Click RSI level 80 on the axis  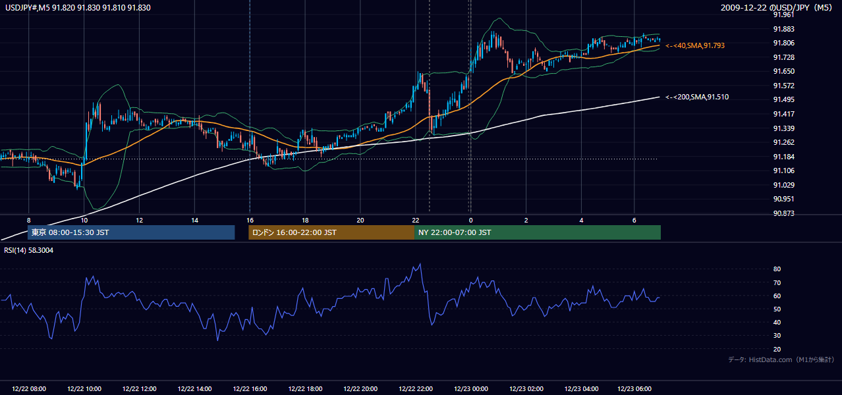pyautogui.click(x=777, y=269)
